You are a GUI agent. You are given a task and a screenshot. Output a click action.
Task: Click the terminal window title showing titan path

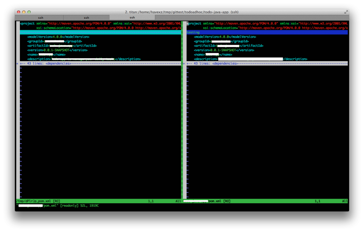(x=182, y=11)
